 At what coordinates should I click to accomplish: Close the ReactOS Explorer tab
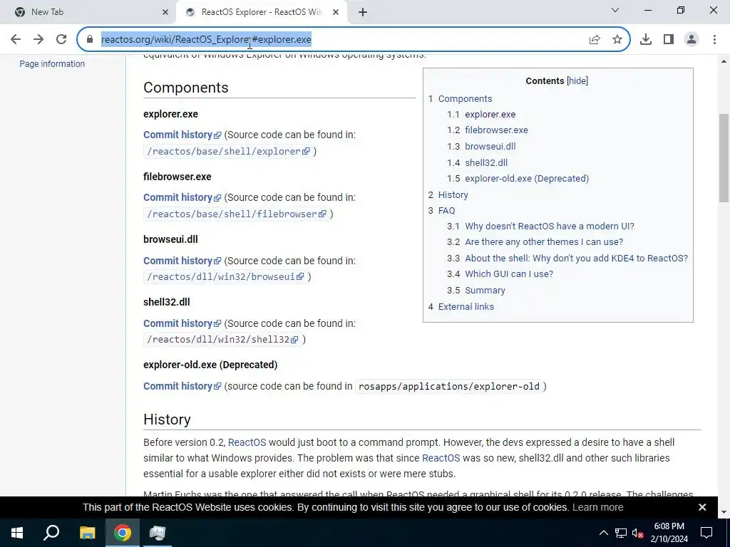(336, 12)
